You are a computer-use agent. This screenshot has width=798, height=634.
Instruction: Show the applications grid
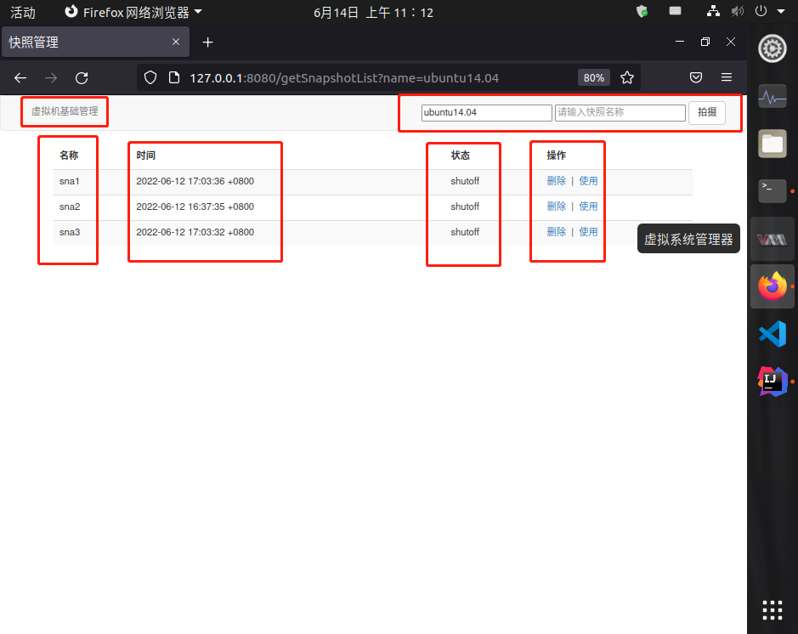[x=772, y=610]
